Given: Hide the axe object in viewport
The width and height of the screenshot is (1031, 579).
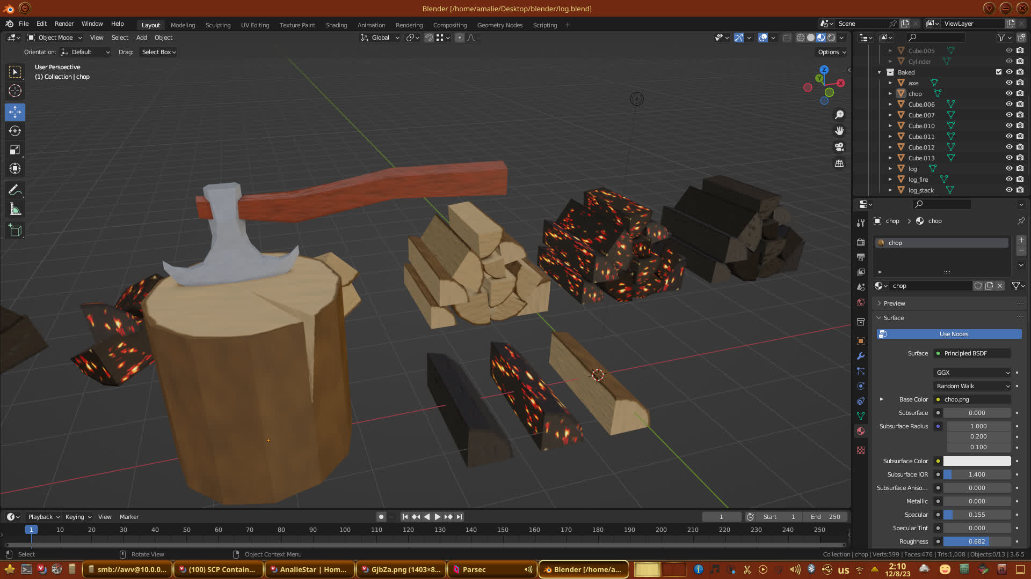Looking at the screenshot, I should point(1009,83).
